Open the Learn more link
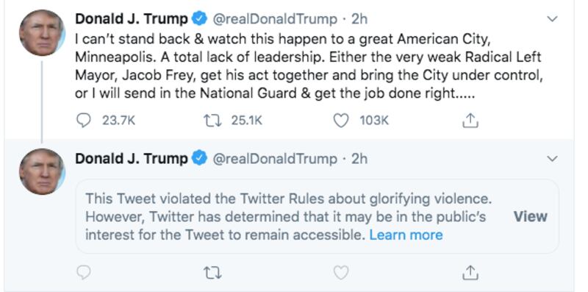Screen dimensions: 588x292 click(x=406, y=235)
